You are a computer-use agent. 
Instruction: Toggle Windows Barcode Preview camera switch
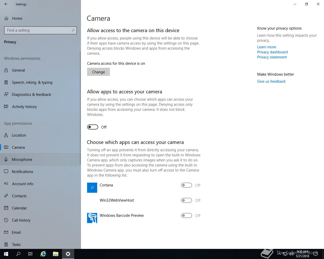(x=187, y=215)
